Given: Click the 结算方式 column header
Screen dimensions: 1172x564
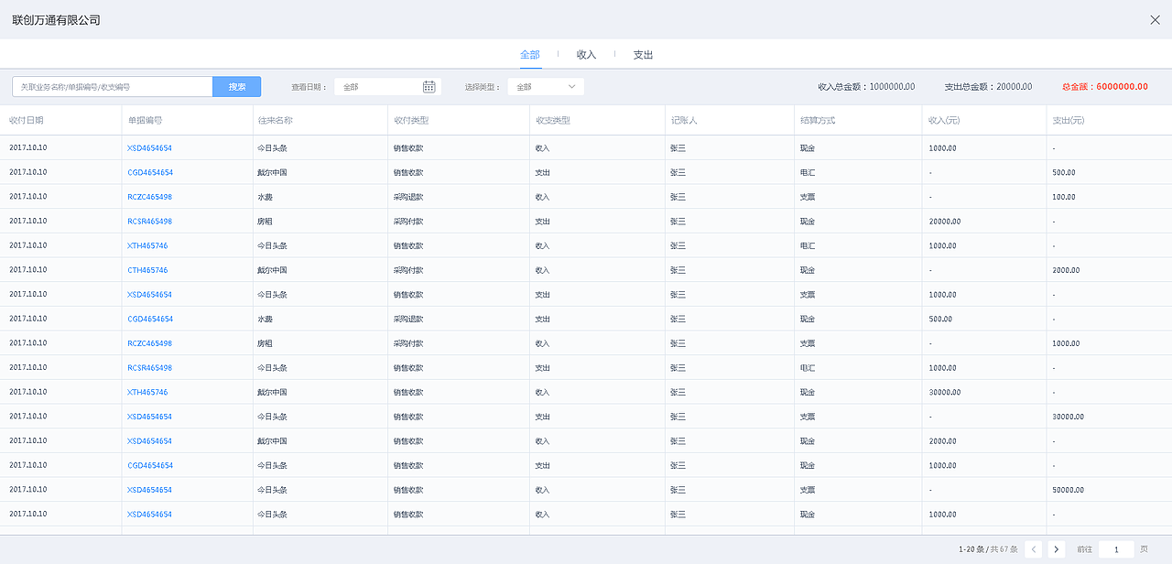Looking at the screenshot, I should [817, 120].
